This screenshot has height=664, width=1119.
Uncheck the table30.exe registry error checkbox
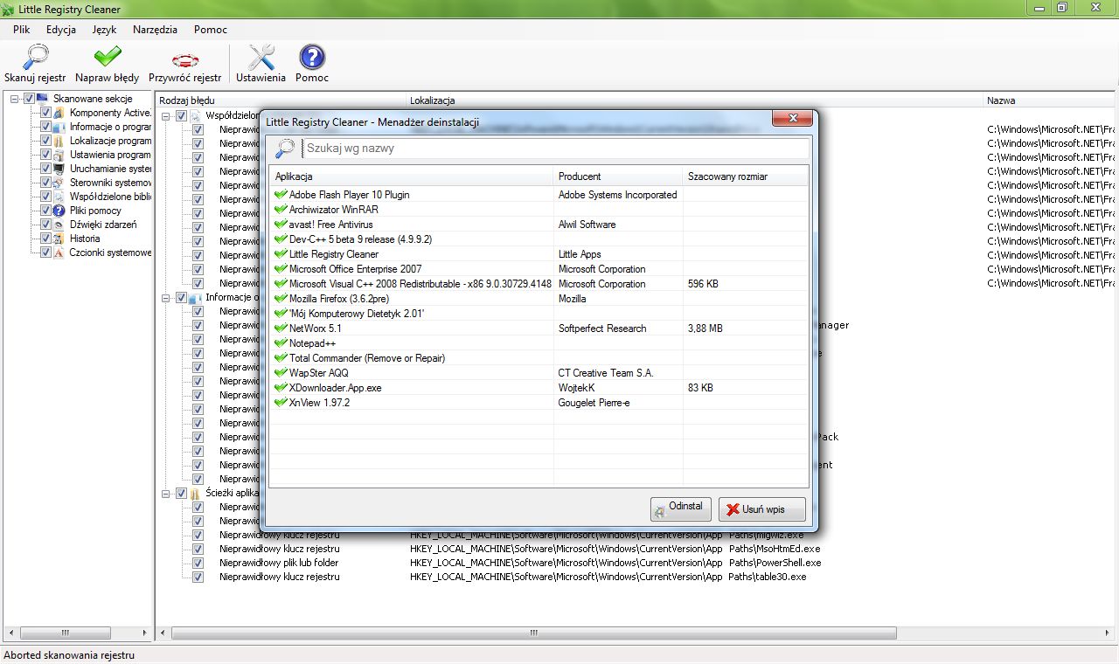[x=198, y=578]
